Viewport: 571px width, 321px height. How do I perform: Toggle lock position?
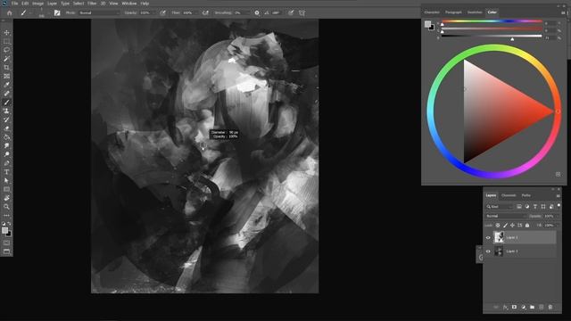click(512, 226)
